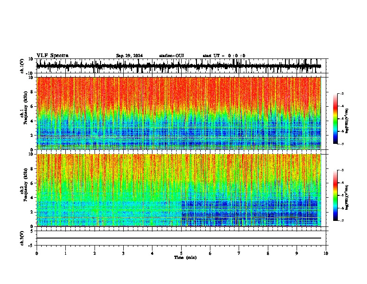Image resolution: width=367 pixels, height=284 pixels.
Task: Click the ch.1 color scale bar
Action: point(335,119)
